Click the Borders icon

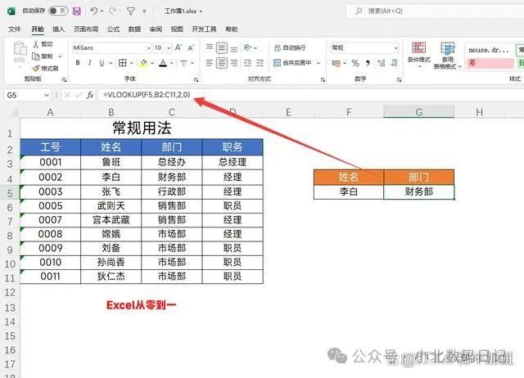click(x=123, y=62)
